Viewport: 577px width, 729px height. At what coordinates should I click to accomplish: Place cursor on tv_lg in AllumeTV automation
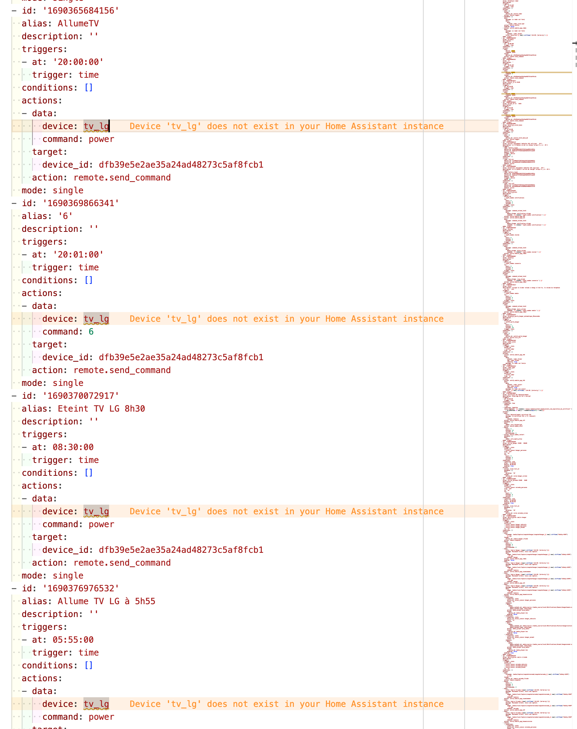click(x=96, y=126)
